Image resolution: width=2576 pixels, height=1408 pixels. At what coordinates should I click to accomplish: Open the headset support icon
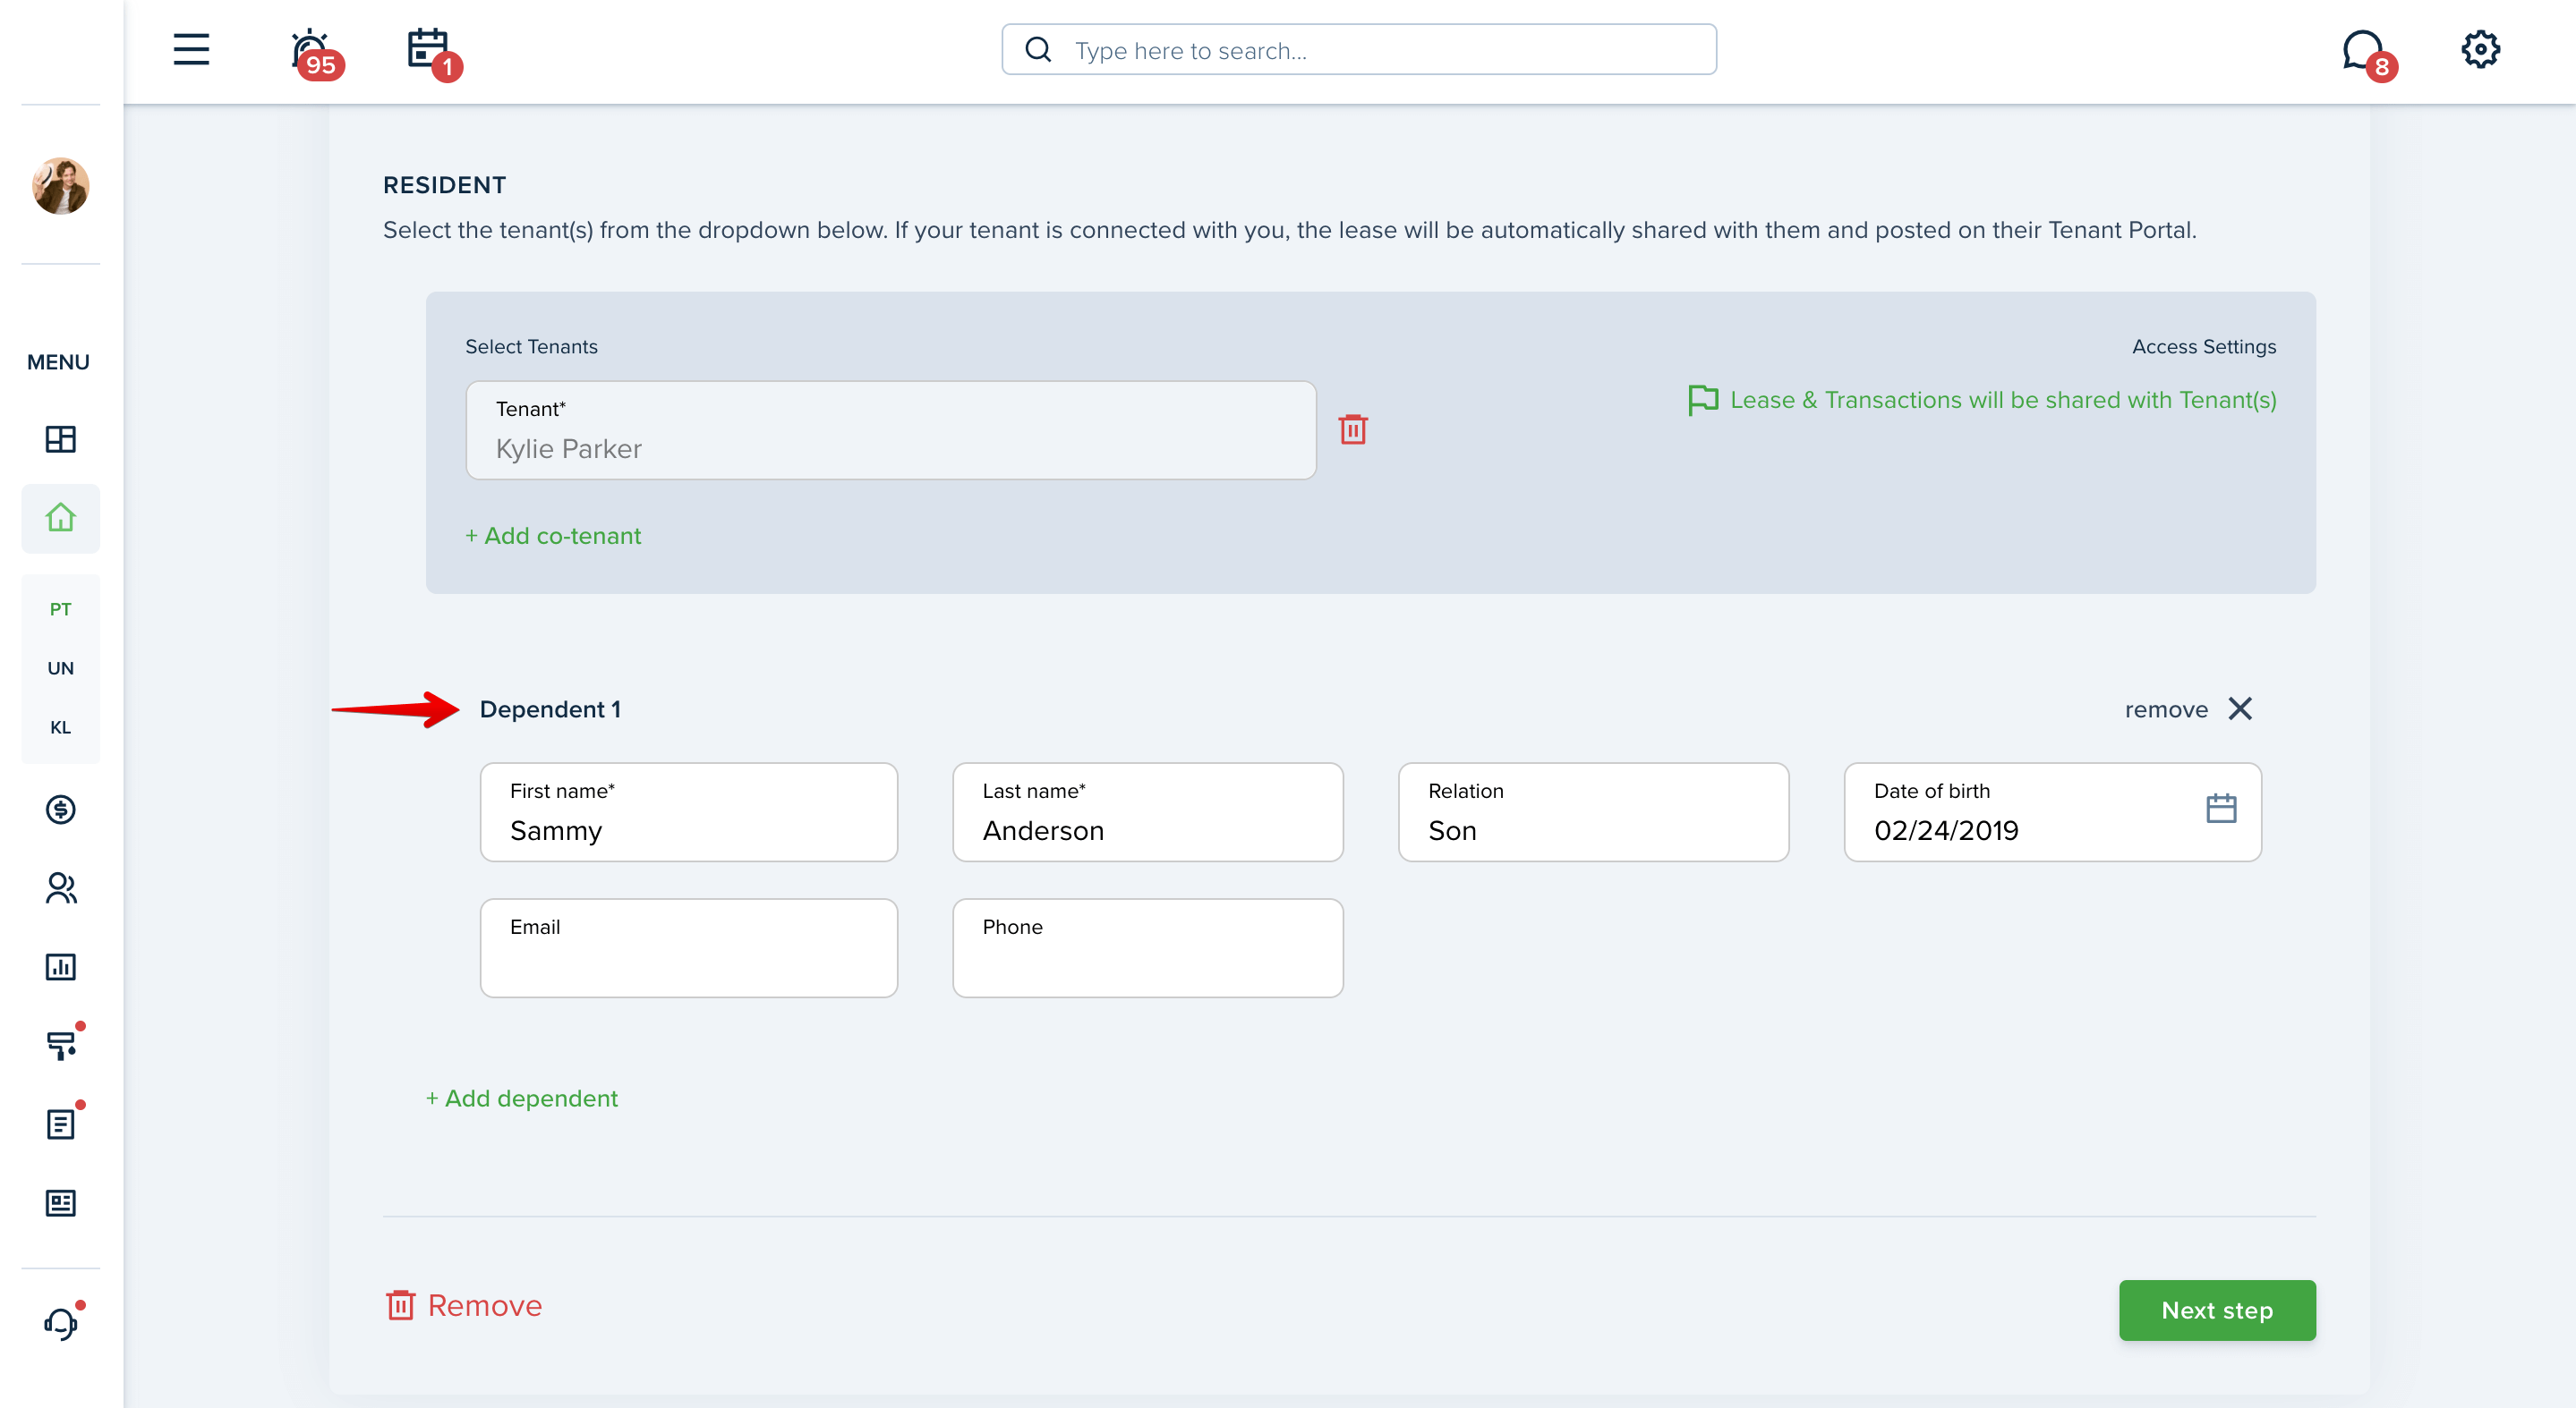point(63,1322)
